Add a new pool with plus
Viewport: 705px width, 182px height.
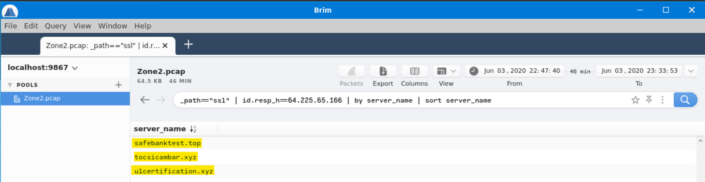pos(118,84)
